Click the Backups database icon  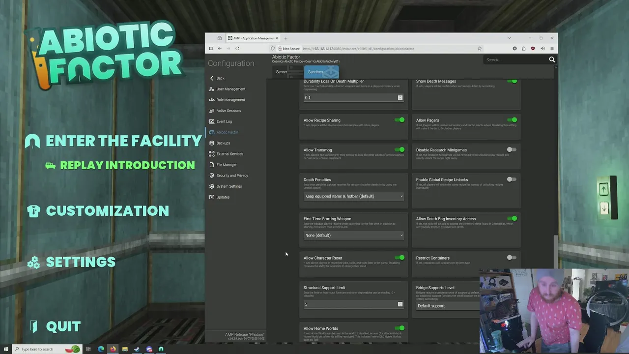pos(212,143)
